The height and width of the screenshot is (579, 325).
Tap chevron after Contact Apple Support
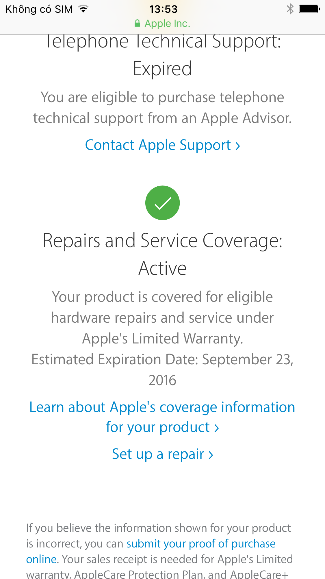(x=238, y=146)
